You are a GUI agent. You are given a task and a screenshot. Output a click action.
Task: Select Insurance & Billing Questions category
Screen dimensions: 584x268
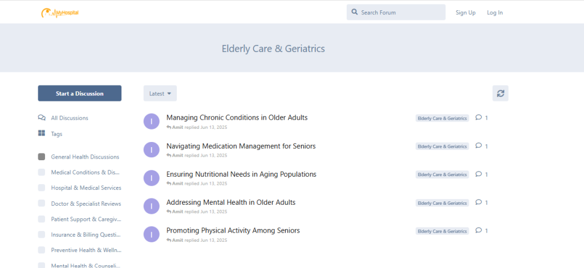86,234
